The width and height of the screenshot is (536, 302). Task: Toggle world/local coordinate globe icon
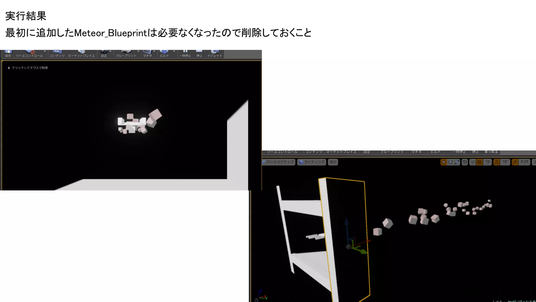coord(465,162)
